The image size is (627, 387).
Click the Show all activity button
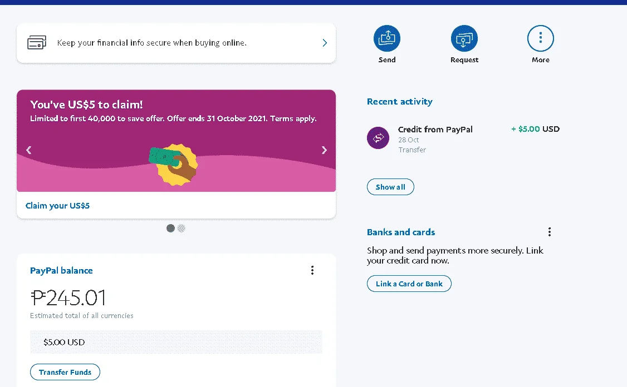(390, 187)
